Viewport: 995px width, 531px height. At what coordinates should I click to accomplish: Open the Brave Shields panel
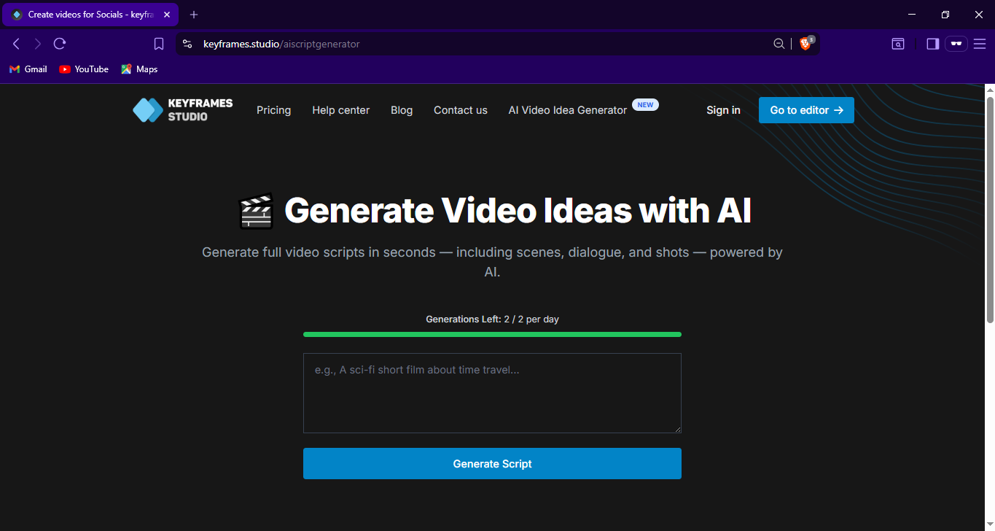tap(805, 44)
